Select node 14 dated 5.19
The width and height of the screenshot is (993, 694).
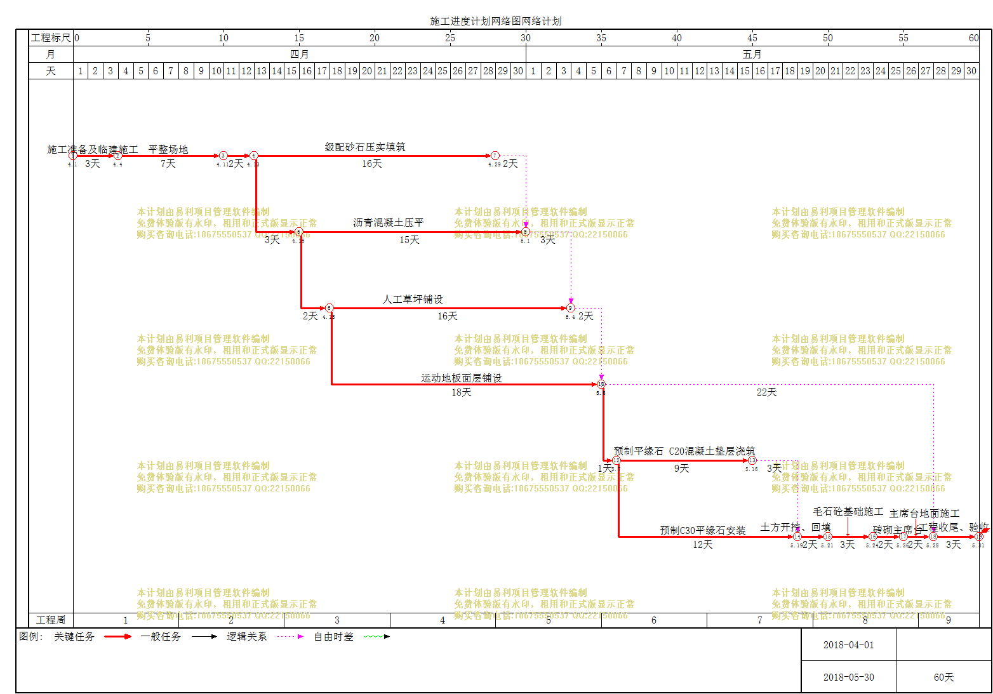(797, 537)
